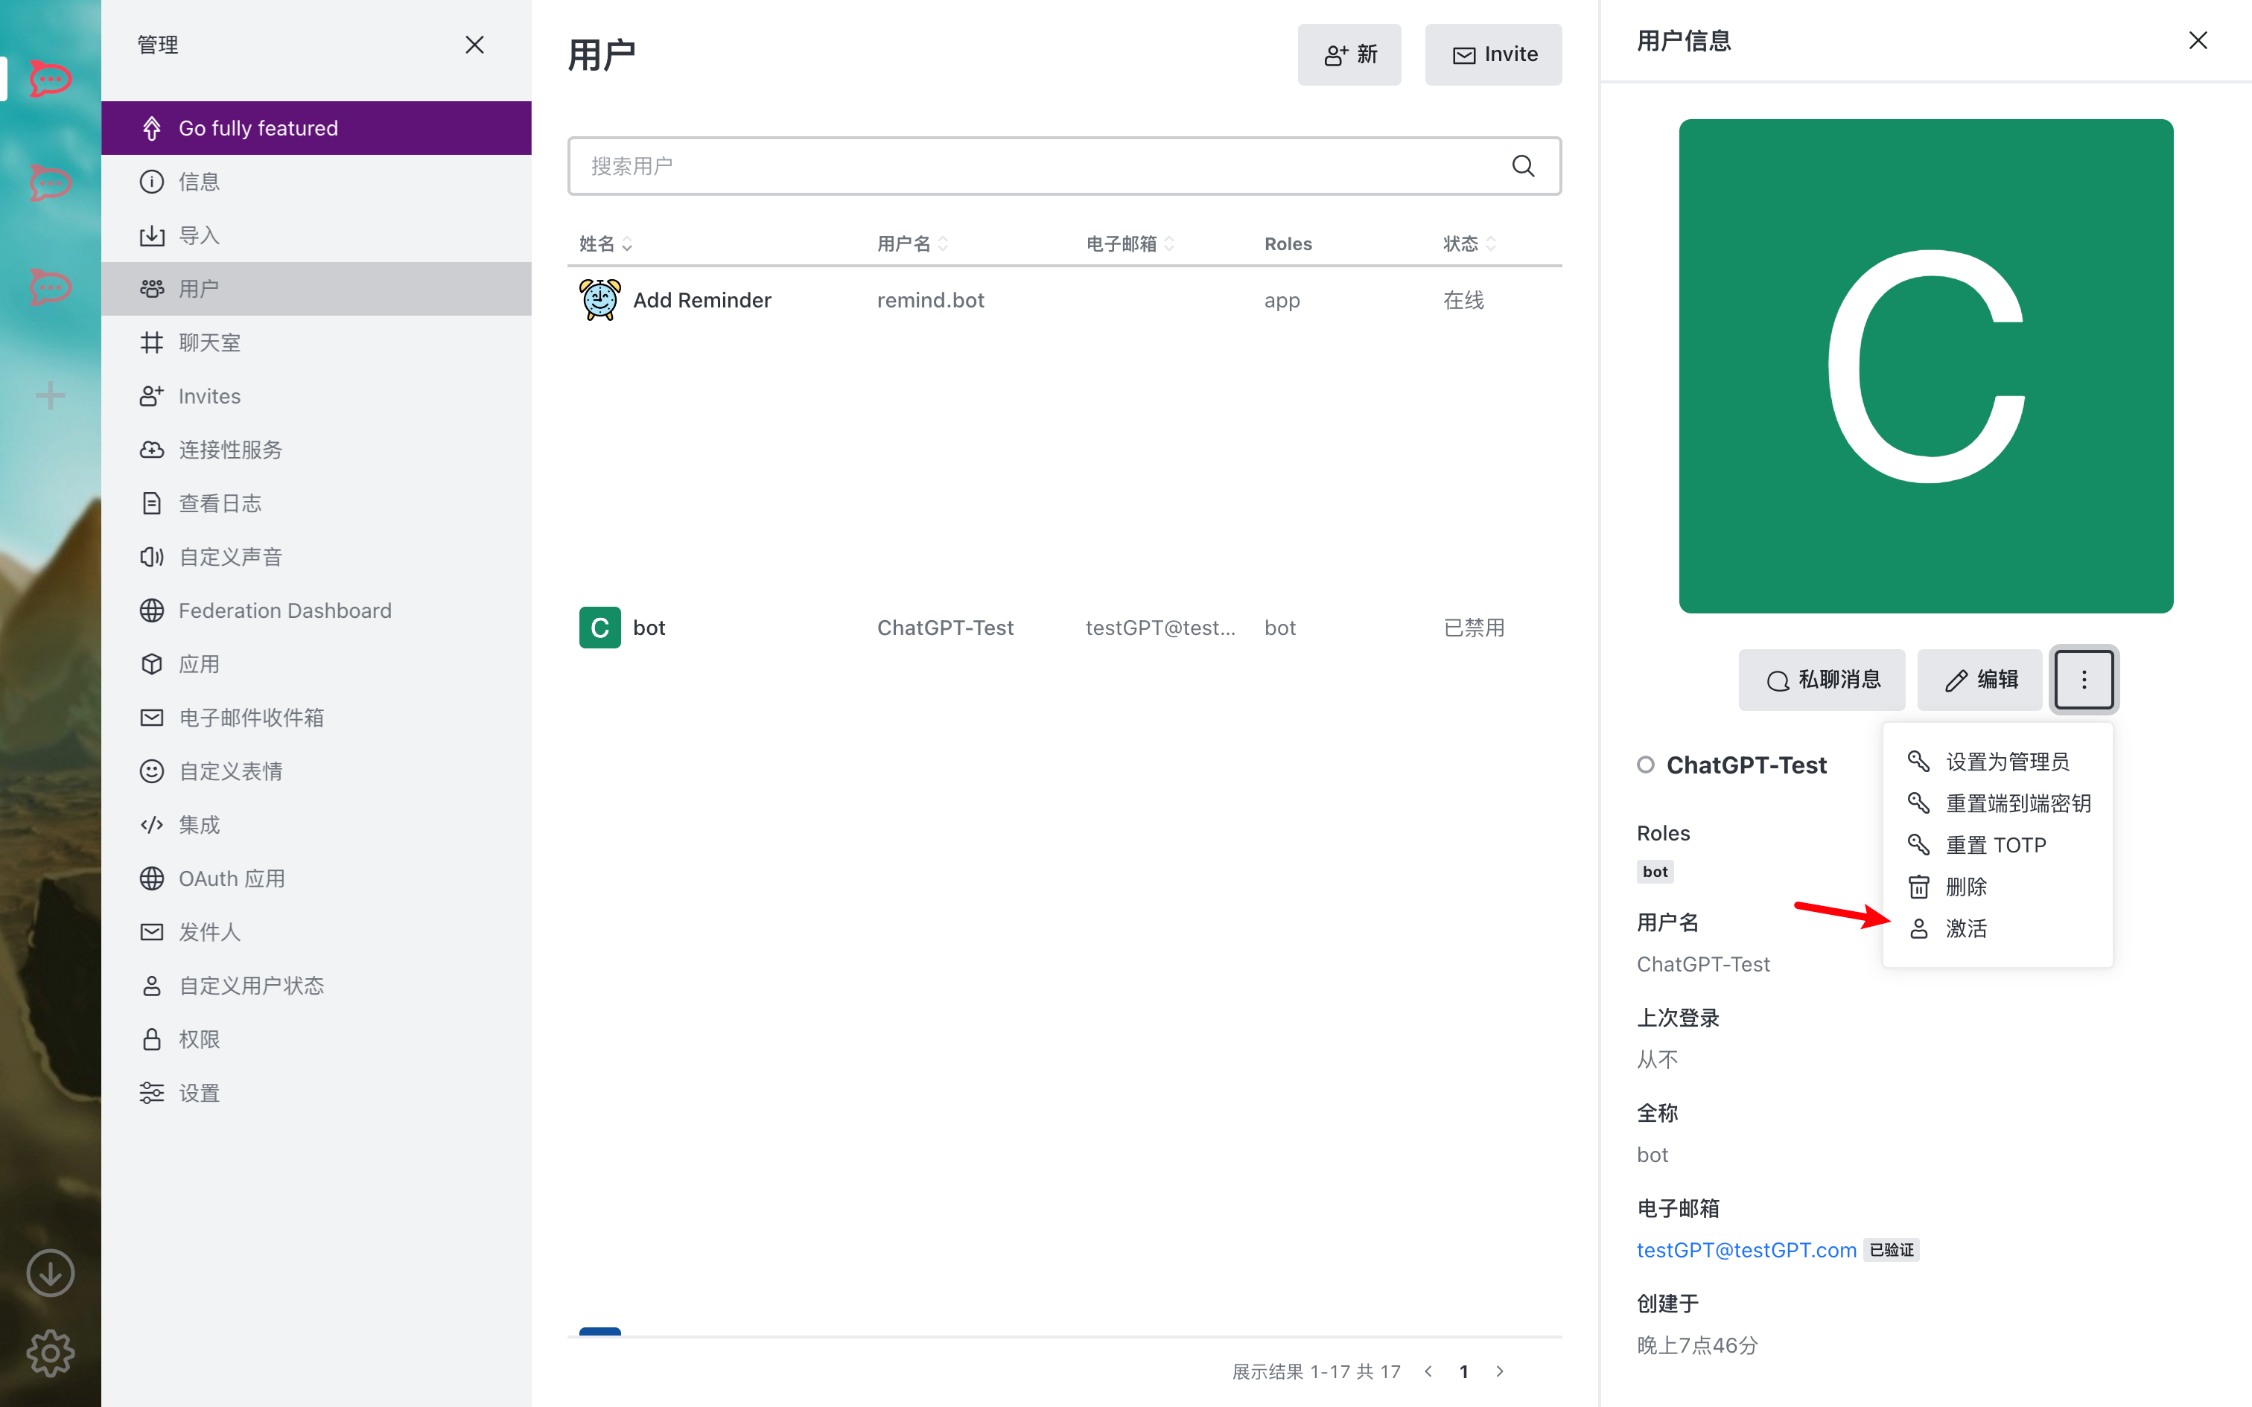Open the first Rocket.Chat server icon
Screen dimensions: 2252x1407
50,79
